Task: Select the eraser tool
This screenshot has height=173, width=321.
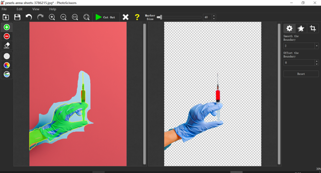Action: 7,45
